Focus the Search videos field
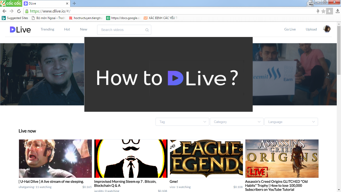 coord(124,30)
